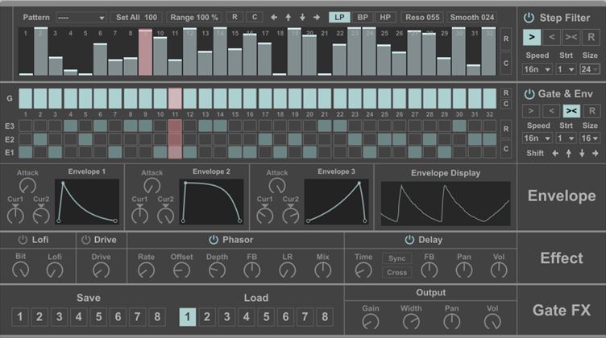The width and height of the screenshot is (606, 338).
Task: Click the Set All button
Action: click(x=137, y=17)
